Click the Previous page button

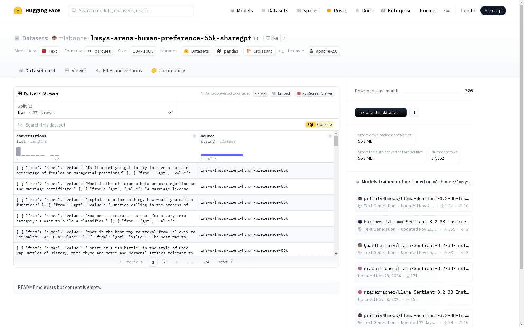(x=131, y=262)
